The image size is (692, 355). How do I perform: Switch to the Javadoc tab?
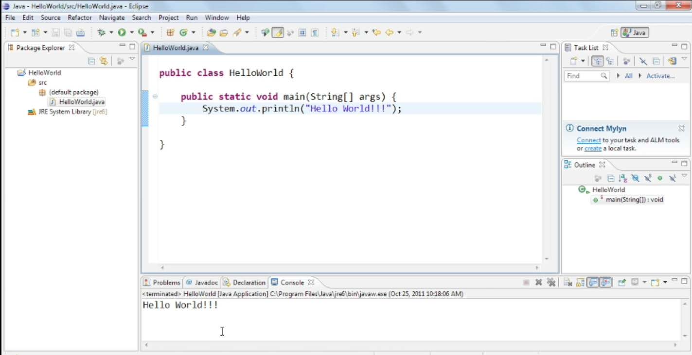(x=202, y=282)
